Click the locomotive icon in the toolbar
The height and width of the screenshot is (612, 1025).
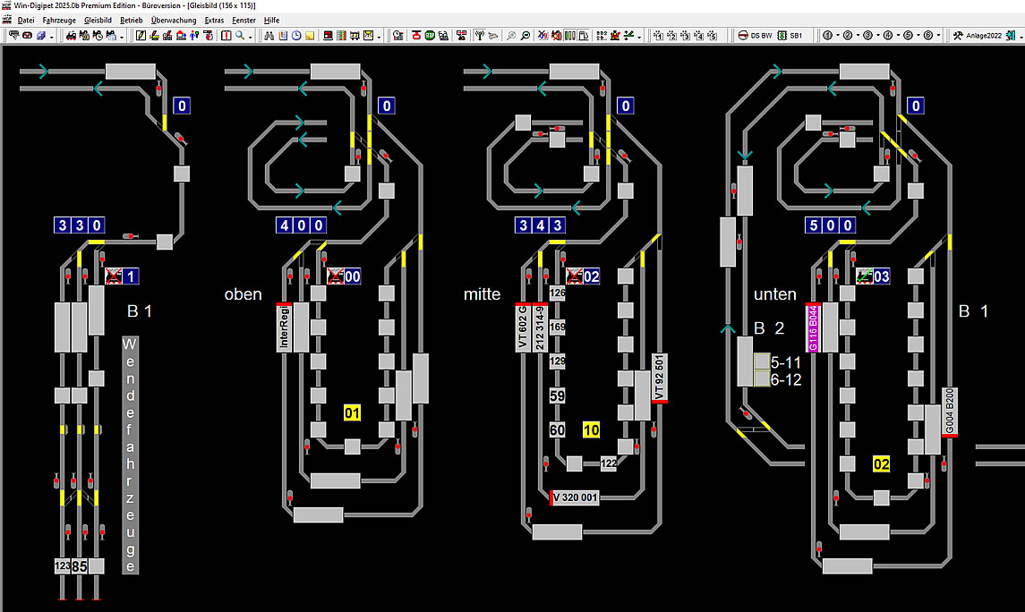point(72,36)
